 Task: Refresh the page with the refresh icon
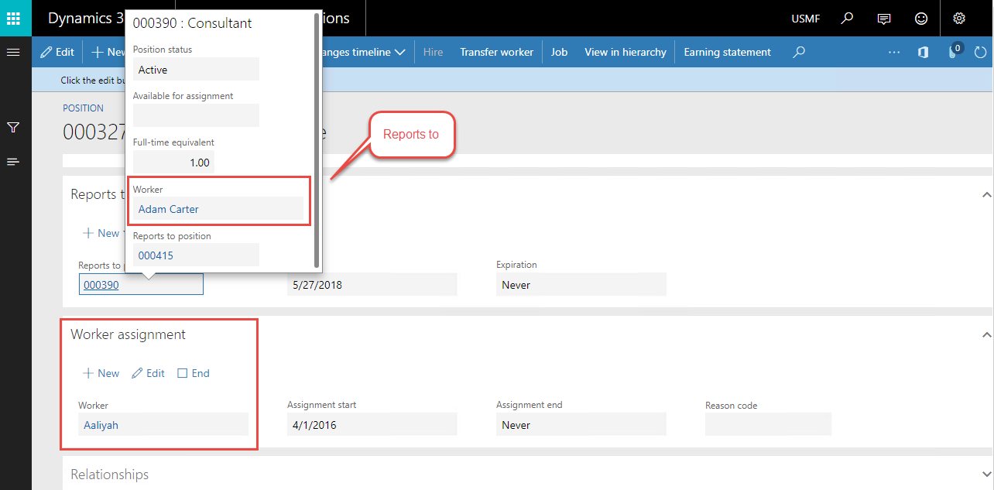tap(981, 52)
